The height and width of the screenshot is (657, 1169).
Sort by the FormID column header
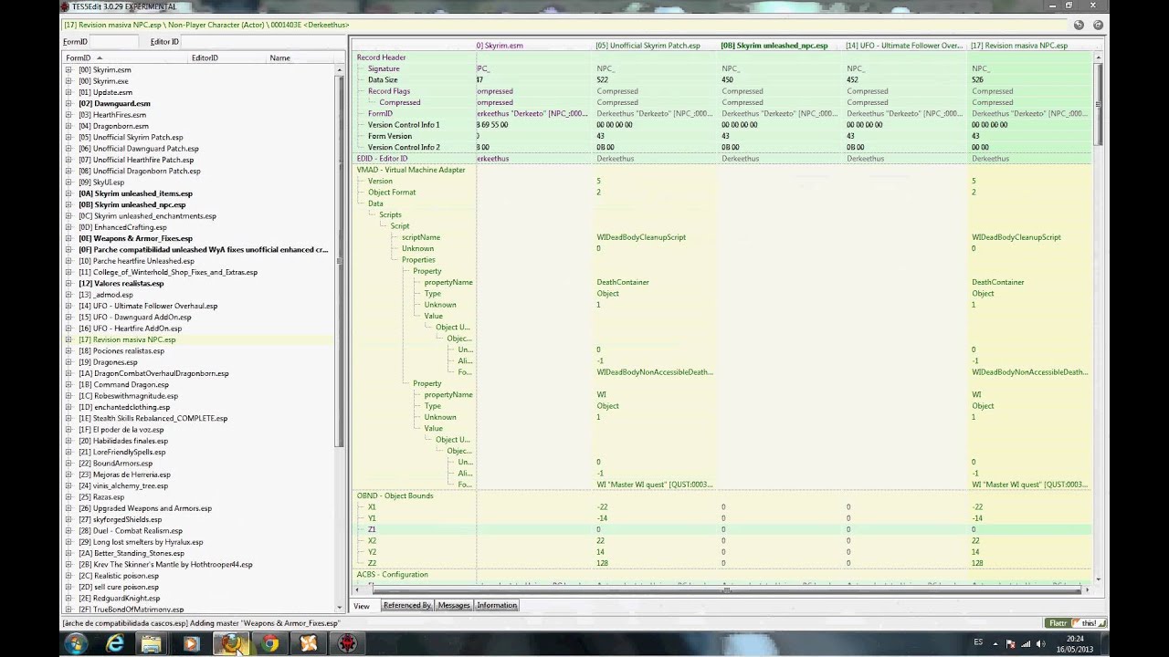tap(125, 57)
